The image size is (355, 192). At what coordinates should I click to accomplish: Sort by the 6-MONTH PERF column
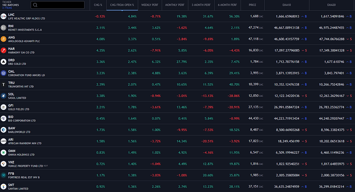[227, 5]
